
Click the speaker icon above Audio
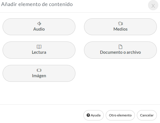coord(39,23)
